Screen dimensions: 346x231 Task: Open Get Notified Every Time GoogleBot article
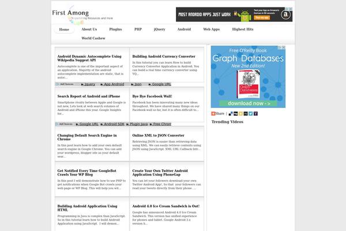(x=86, y=173)
